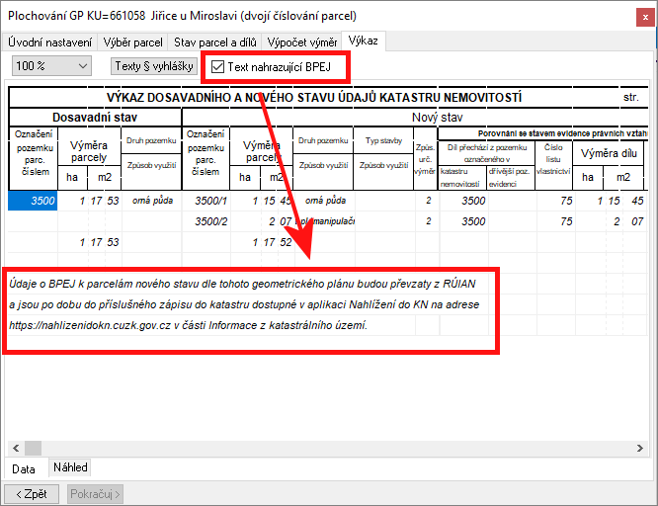Switch to the Úvodní nastavení tab
Viewport: 658px width, 506px height.
tap(50, 42)
